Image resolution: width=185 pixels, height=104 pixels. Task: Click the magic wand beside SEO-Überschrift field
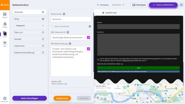pyautogui.click(x=88, y=37)
